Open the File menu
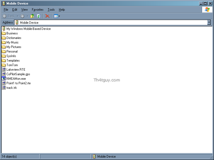The height and width of the screenshot is (160, 214). (x=6, y=10)
